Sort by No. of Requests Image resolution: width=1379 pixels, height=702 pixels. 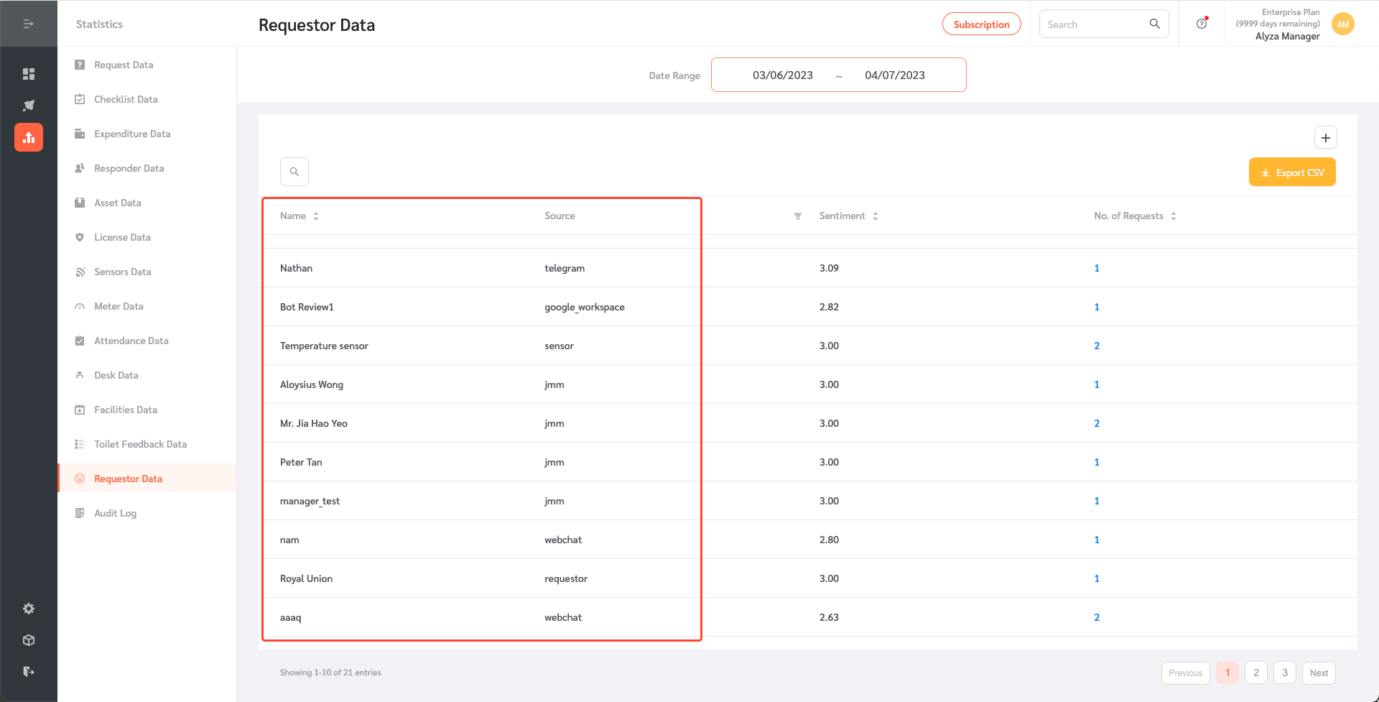tap(1174, 216)
